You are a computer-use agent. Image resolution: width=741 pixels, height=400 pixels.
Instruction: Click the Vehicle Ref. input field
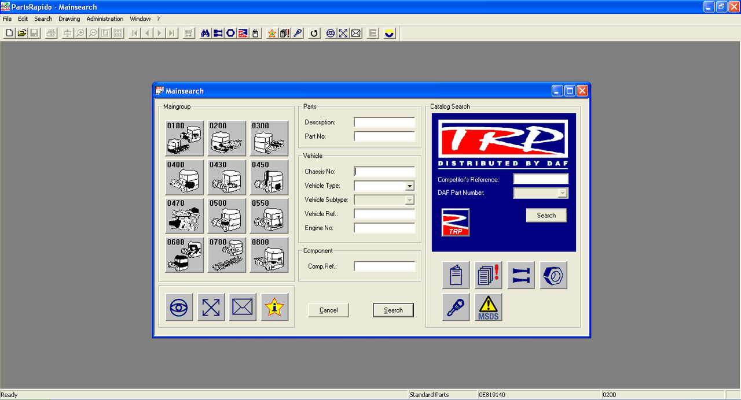click(x=384, y=214)
